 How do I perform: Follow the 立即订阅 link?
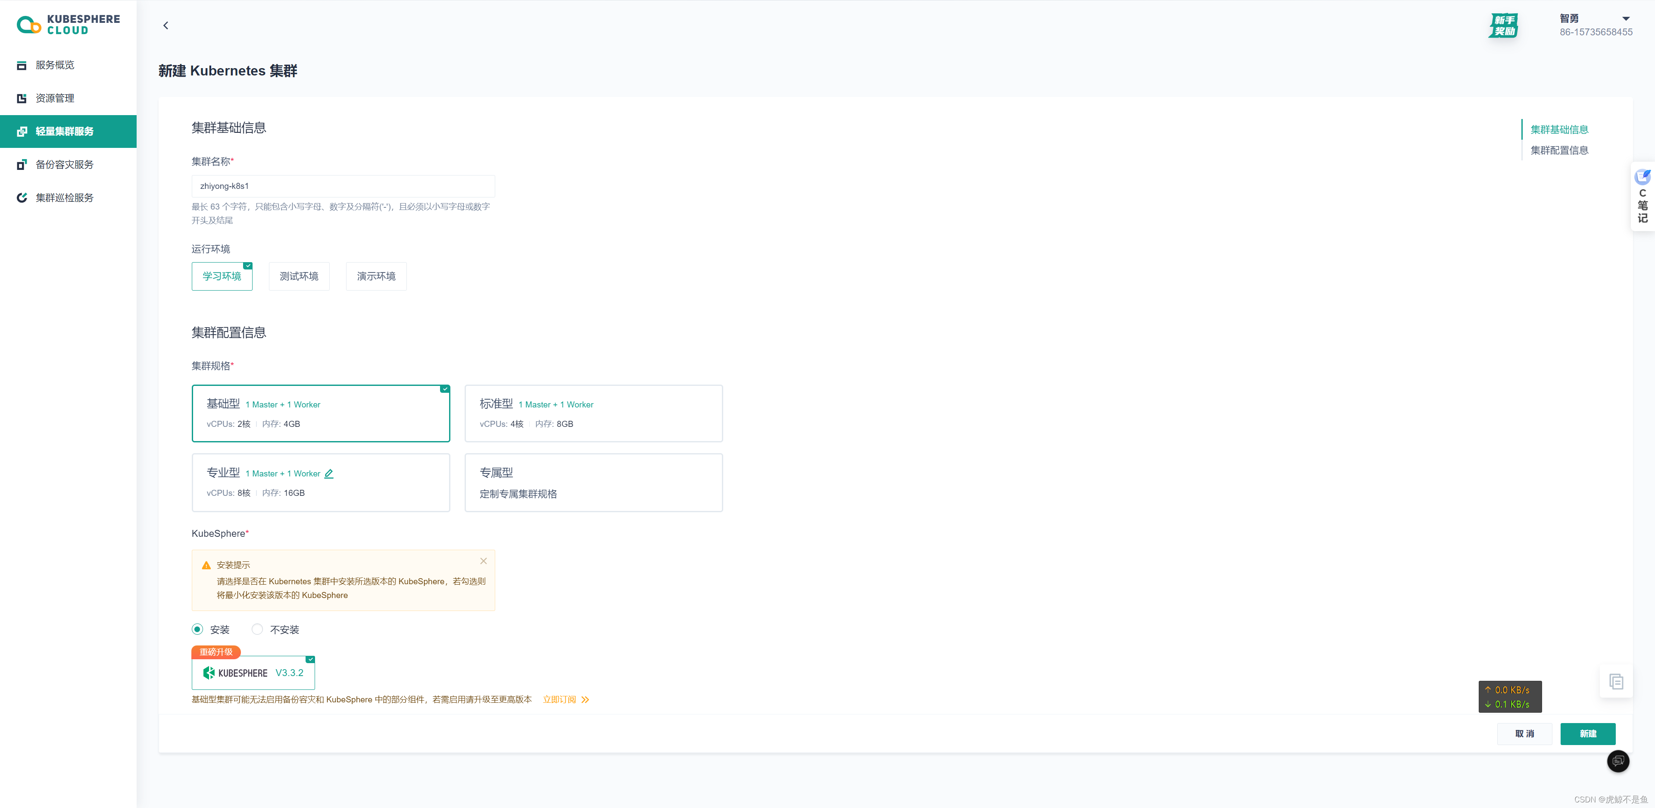(559, 699)
